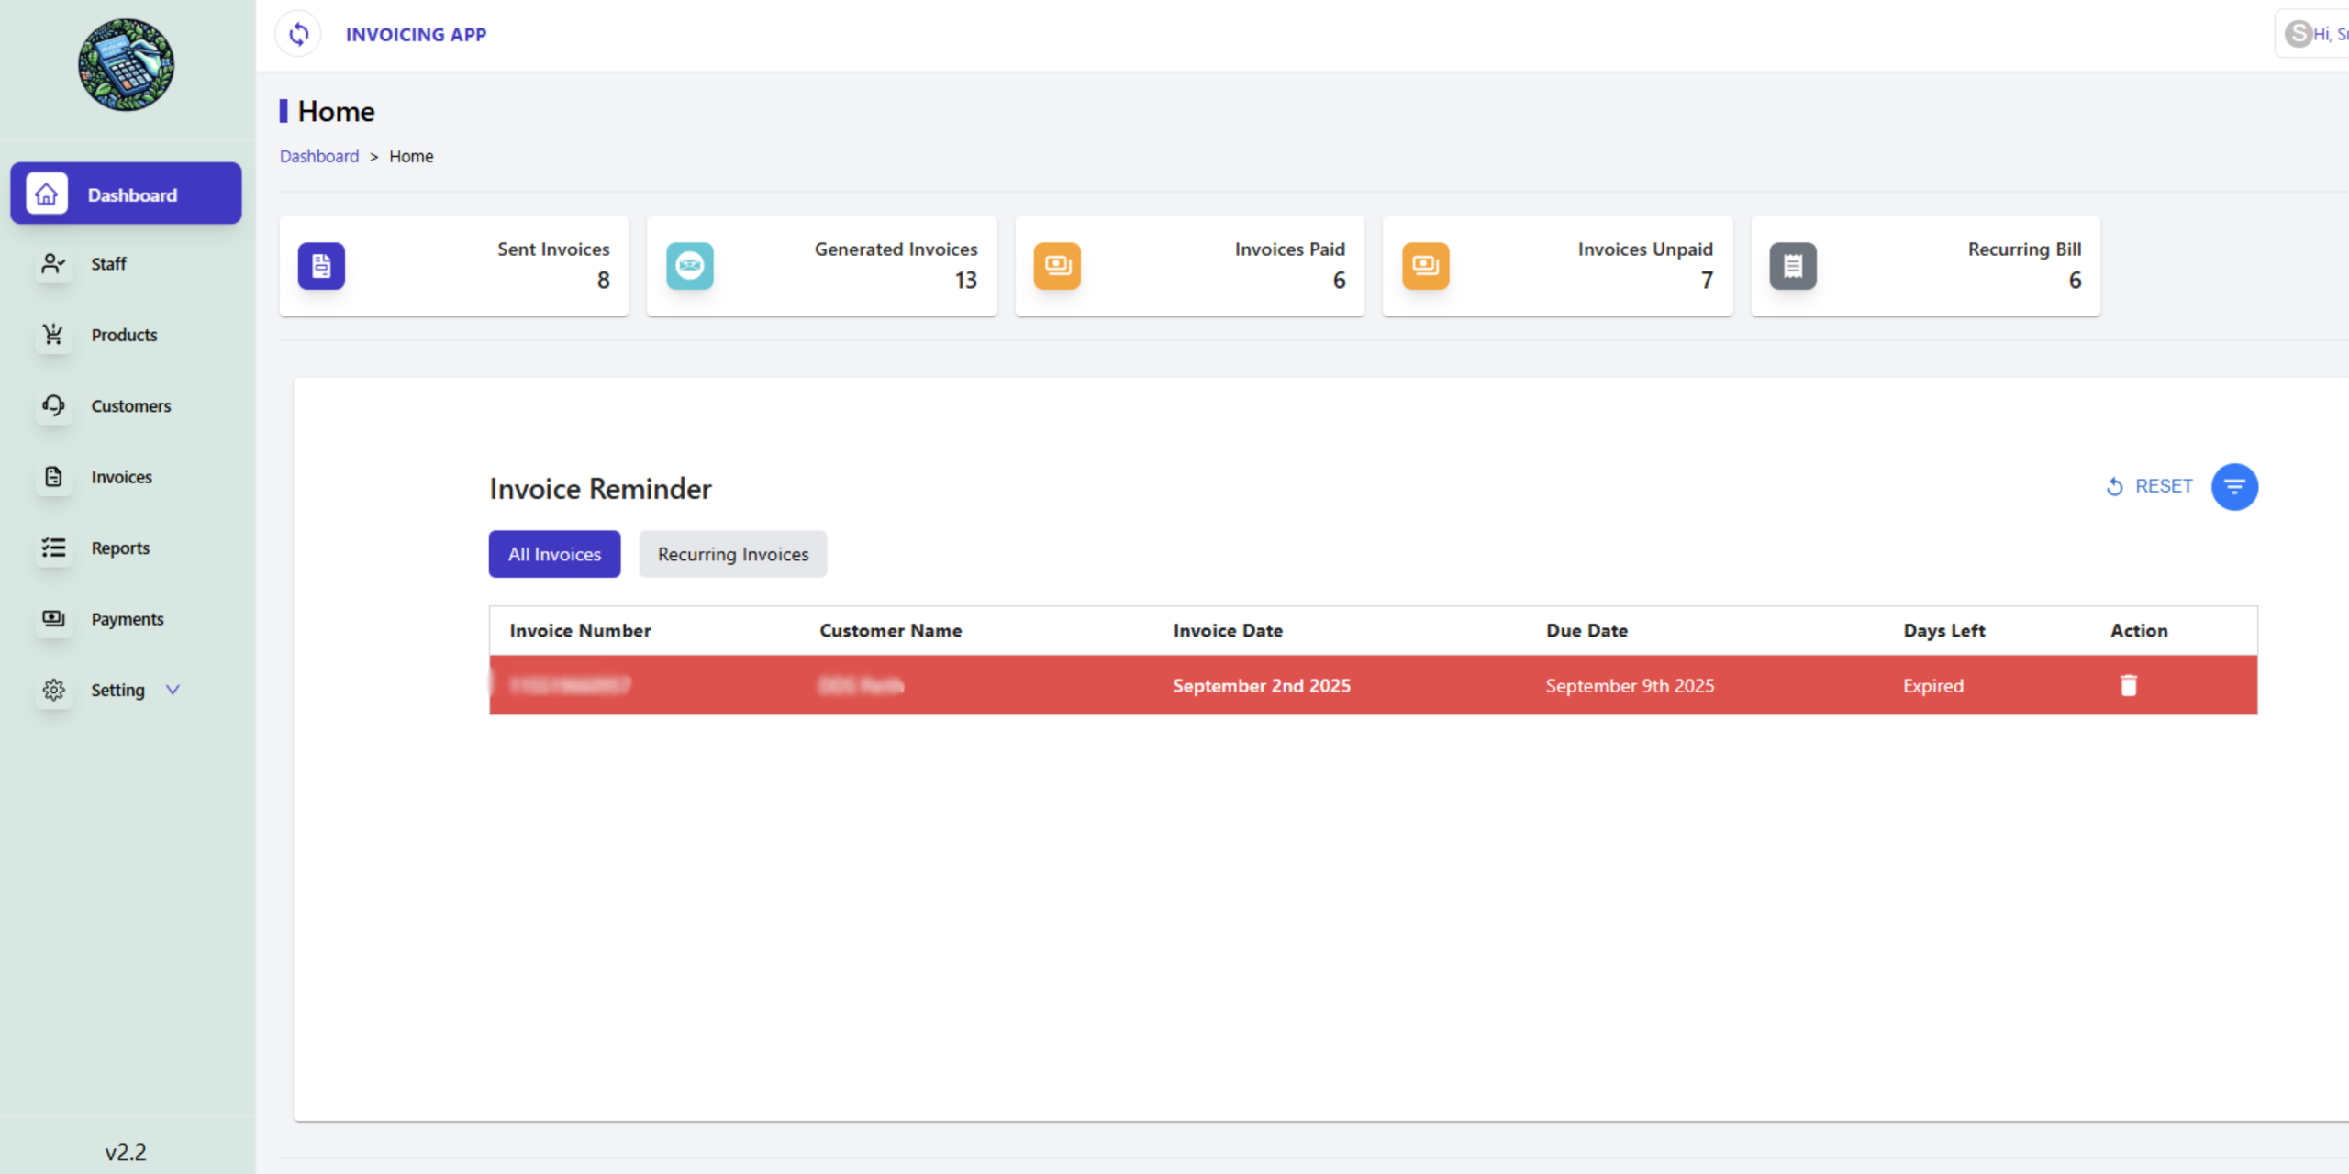Open Staff in the sidebar
The height and width of the screenshot is (1174, 2349).
click(108, 264)
